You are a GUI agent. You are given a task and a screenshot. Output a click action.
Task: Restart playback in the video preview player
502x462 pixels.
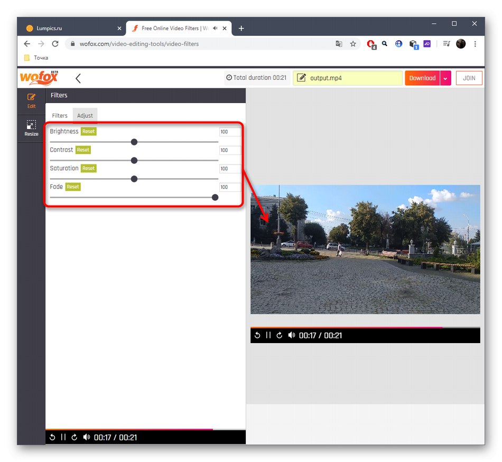[257, 335]
